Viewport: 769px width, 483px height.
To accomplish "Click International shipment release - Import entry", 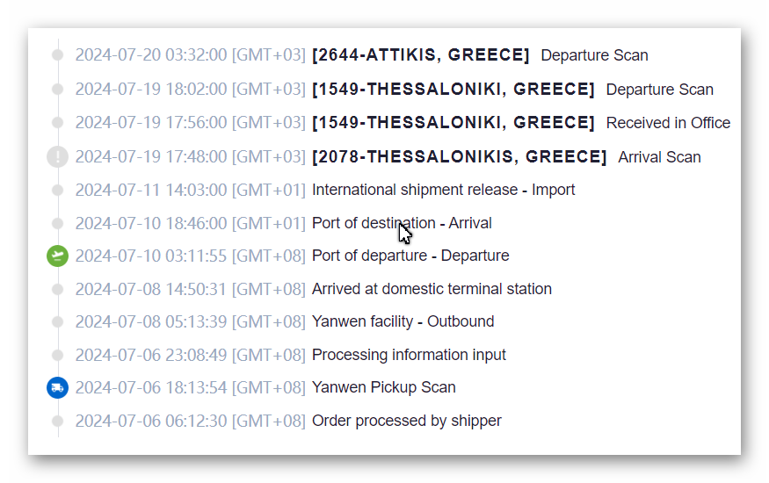I will click(443, 190).
